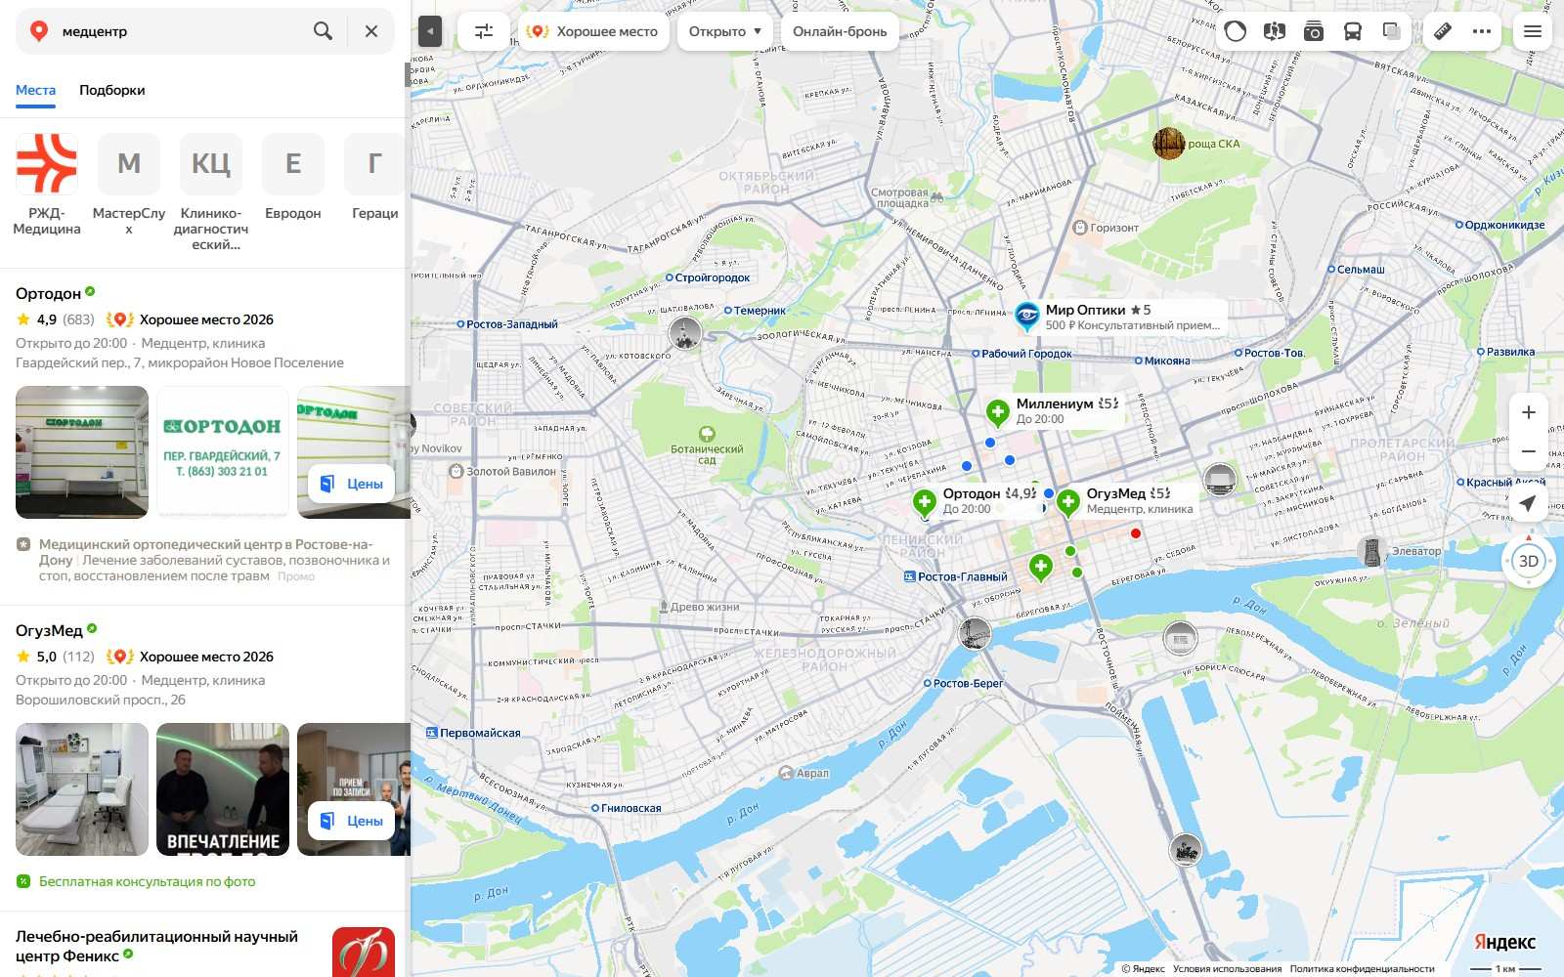Image resolution: width=1564 pixels, height=977 pixels.
Task: Click the Мир Оптики map marker
Action: [x=1026, y=315]
